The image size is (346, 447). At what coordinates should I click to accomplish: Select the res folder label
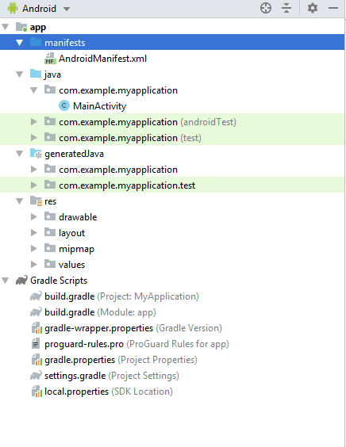click(x=51, y=202)
